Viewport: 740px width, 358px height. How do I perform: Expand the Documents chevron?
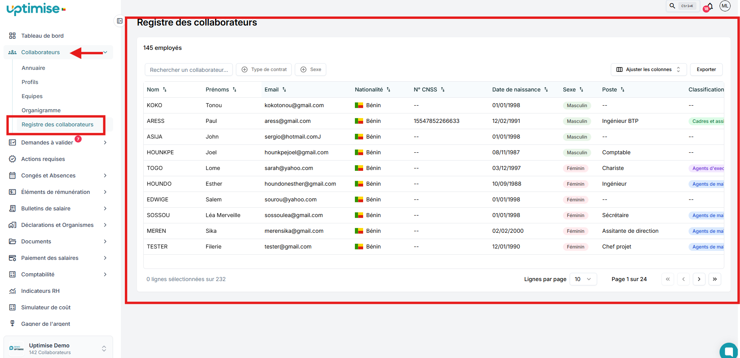105,241
